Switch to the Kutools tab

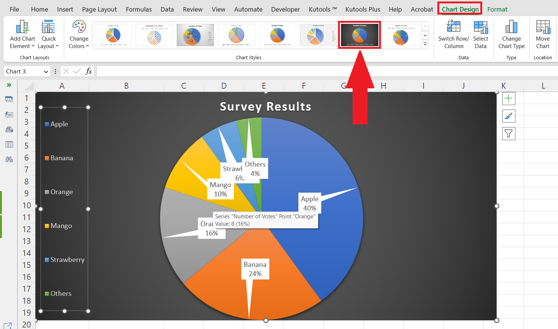click(x=323, y=9)
